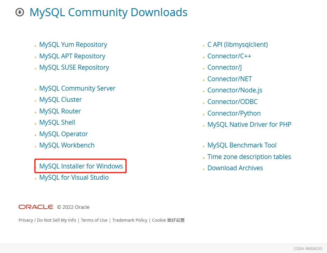The image size is (327, 253).
Task: Open the Connector/Python link
Action: (234, 113)
